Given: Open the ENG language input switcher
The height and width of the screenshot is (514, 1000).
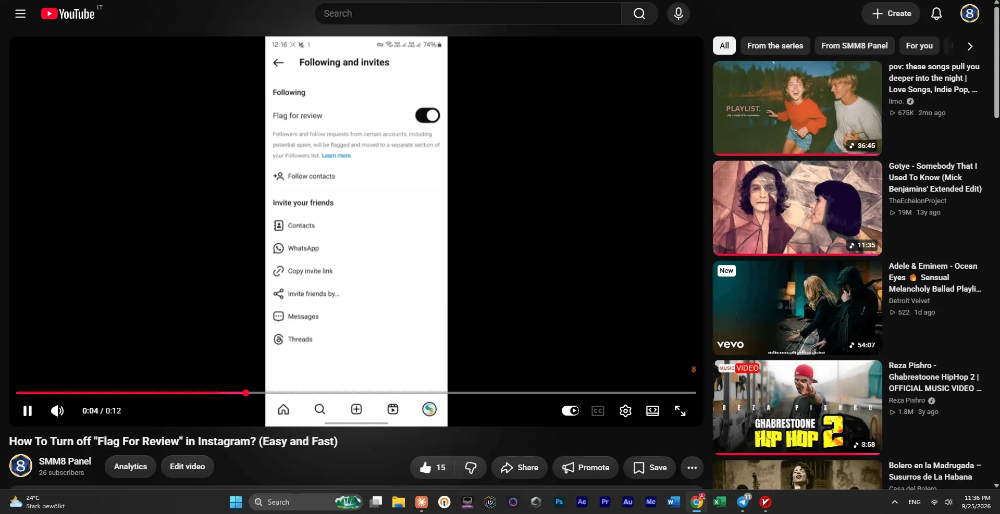Looking at the screenshot, I should (915, 502).
